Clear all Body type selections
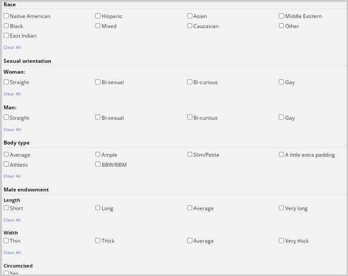The height and width of the screenshot is (276, 348). coord(12,176)
